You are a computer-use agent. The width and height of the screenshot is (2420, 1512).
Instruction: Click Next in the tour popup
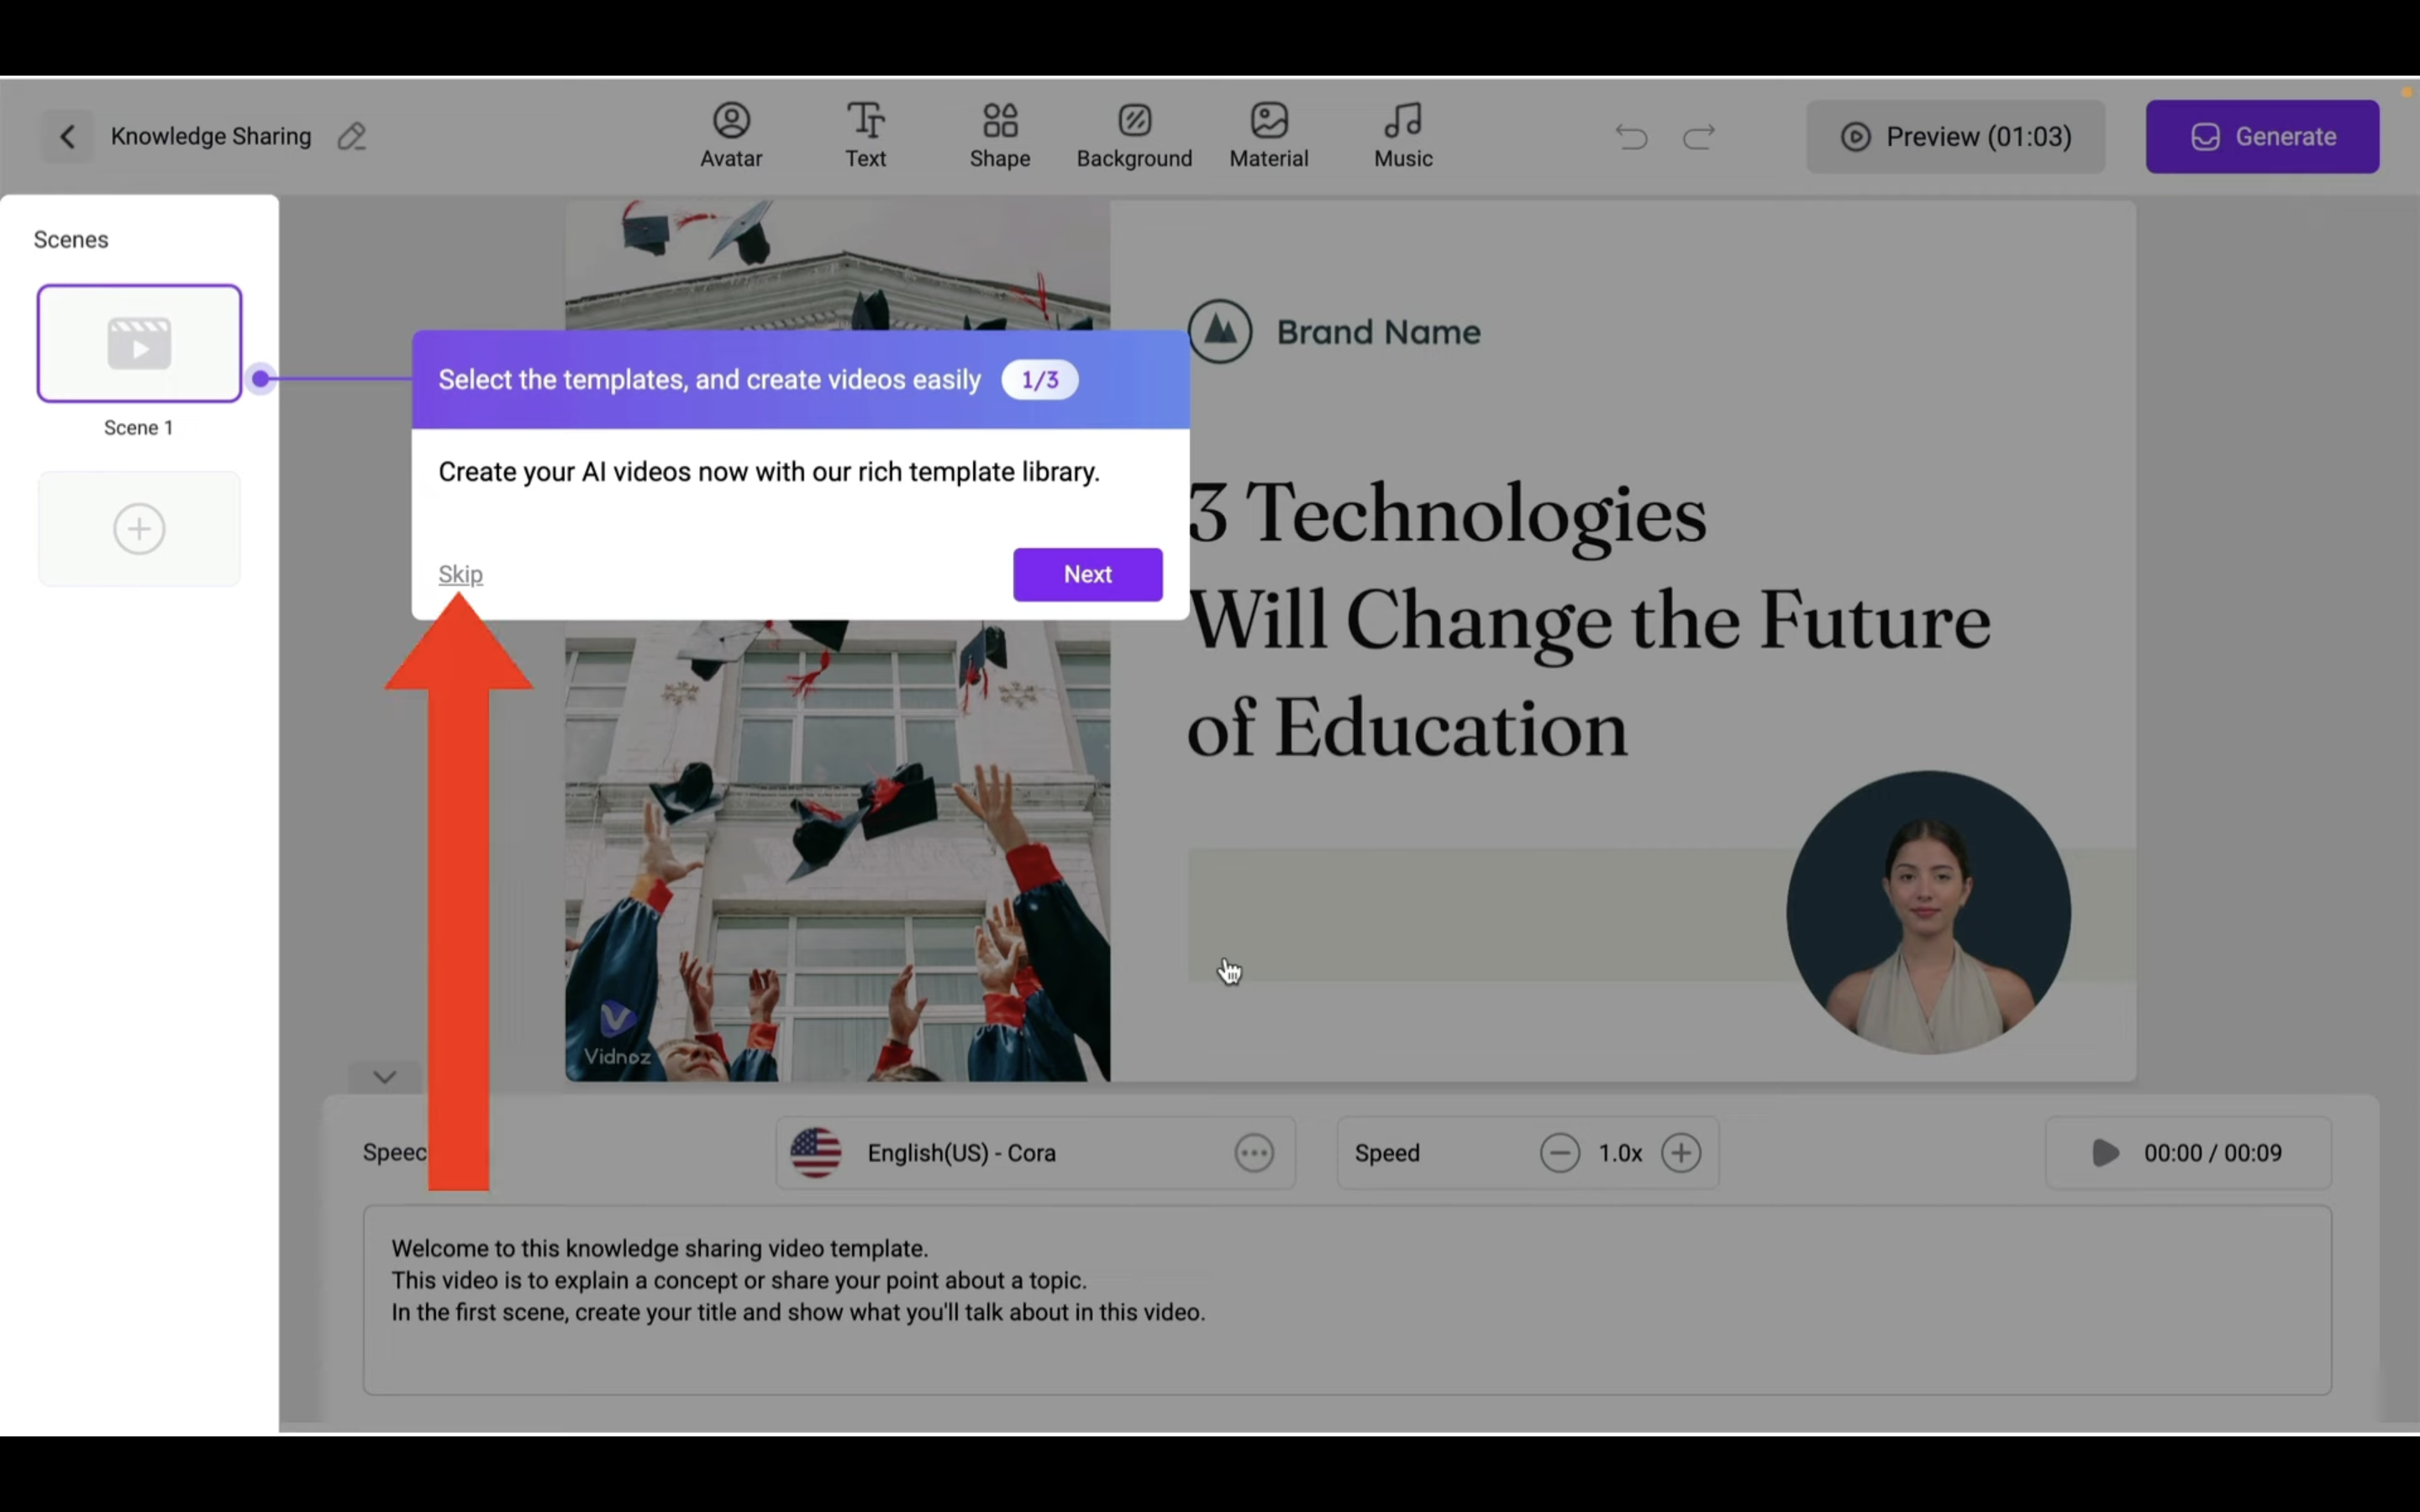click(x=1087, y=574)
